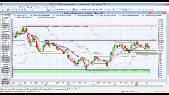Click the zoom-in circle with plus icon
Image resolution: width=169 pixels, height=95 pixels.
[x=65, y=9]
